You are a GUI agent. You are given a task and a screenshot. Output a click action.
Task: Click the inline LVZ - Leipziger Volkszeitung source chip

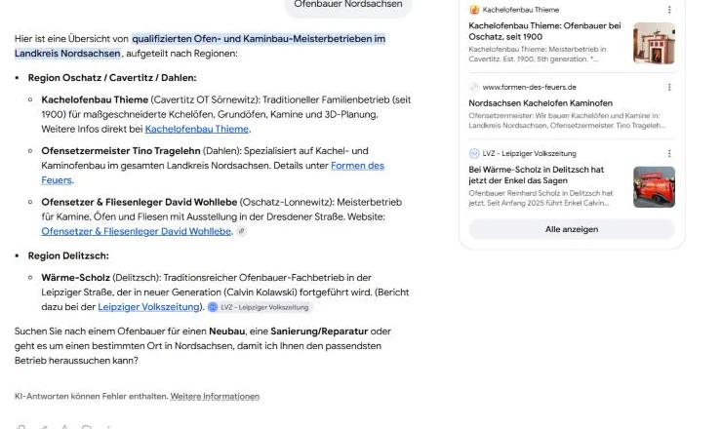[260, 307]
